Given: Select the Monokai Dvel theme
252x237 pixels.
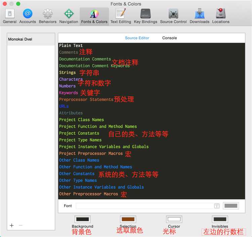Looking at the screenshot, I should (x=31, y=39).
